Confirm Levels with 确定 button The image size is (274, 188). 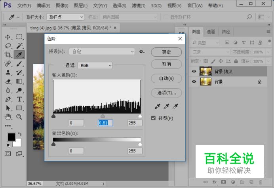pyautogui.click(x=166, y=52)
